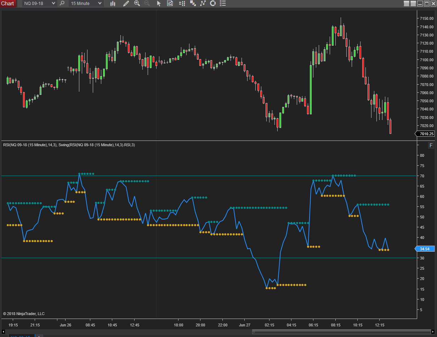Image resolution: width=437 pixels, height=337 pixels.
Task: Click the 30 level on RSI axis
Action: coord(422,258)
